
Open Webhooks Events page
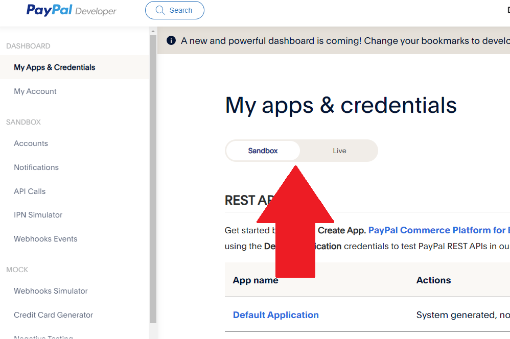click(45, 239)
